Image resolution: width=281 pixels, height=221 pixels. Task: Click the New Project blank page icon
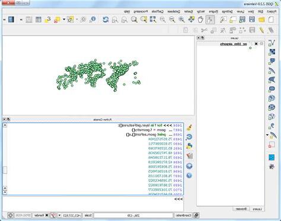[x=271, y=20]
